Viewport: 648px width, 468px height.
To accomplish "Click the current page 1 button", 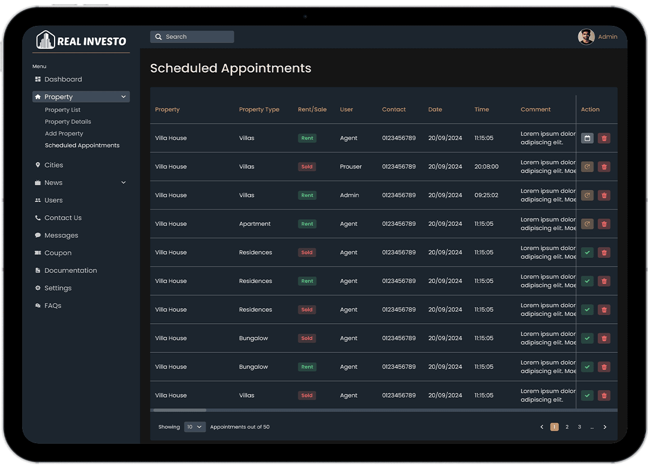I will click(555, 427).
